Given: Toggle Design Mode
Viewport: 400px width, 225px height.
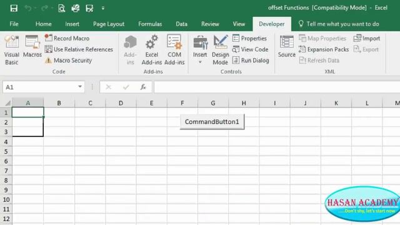Looking at the screenshot, I should pos(221,50).
